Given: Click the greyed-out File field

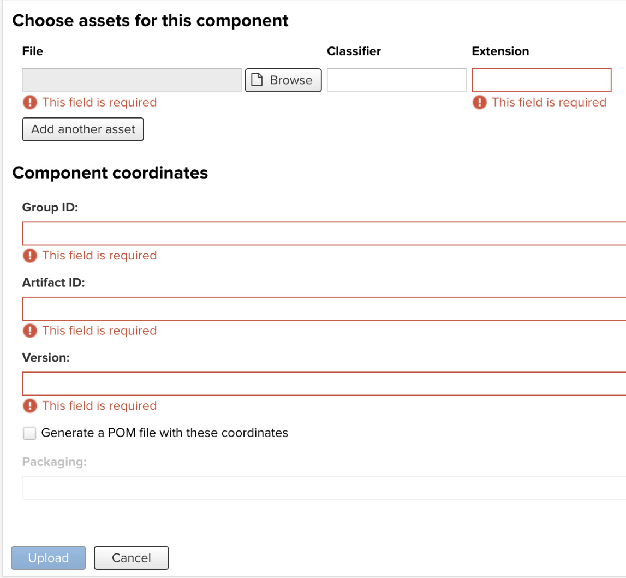Looking at the screenshot, I should coord(131,80).
